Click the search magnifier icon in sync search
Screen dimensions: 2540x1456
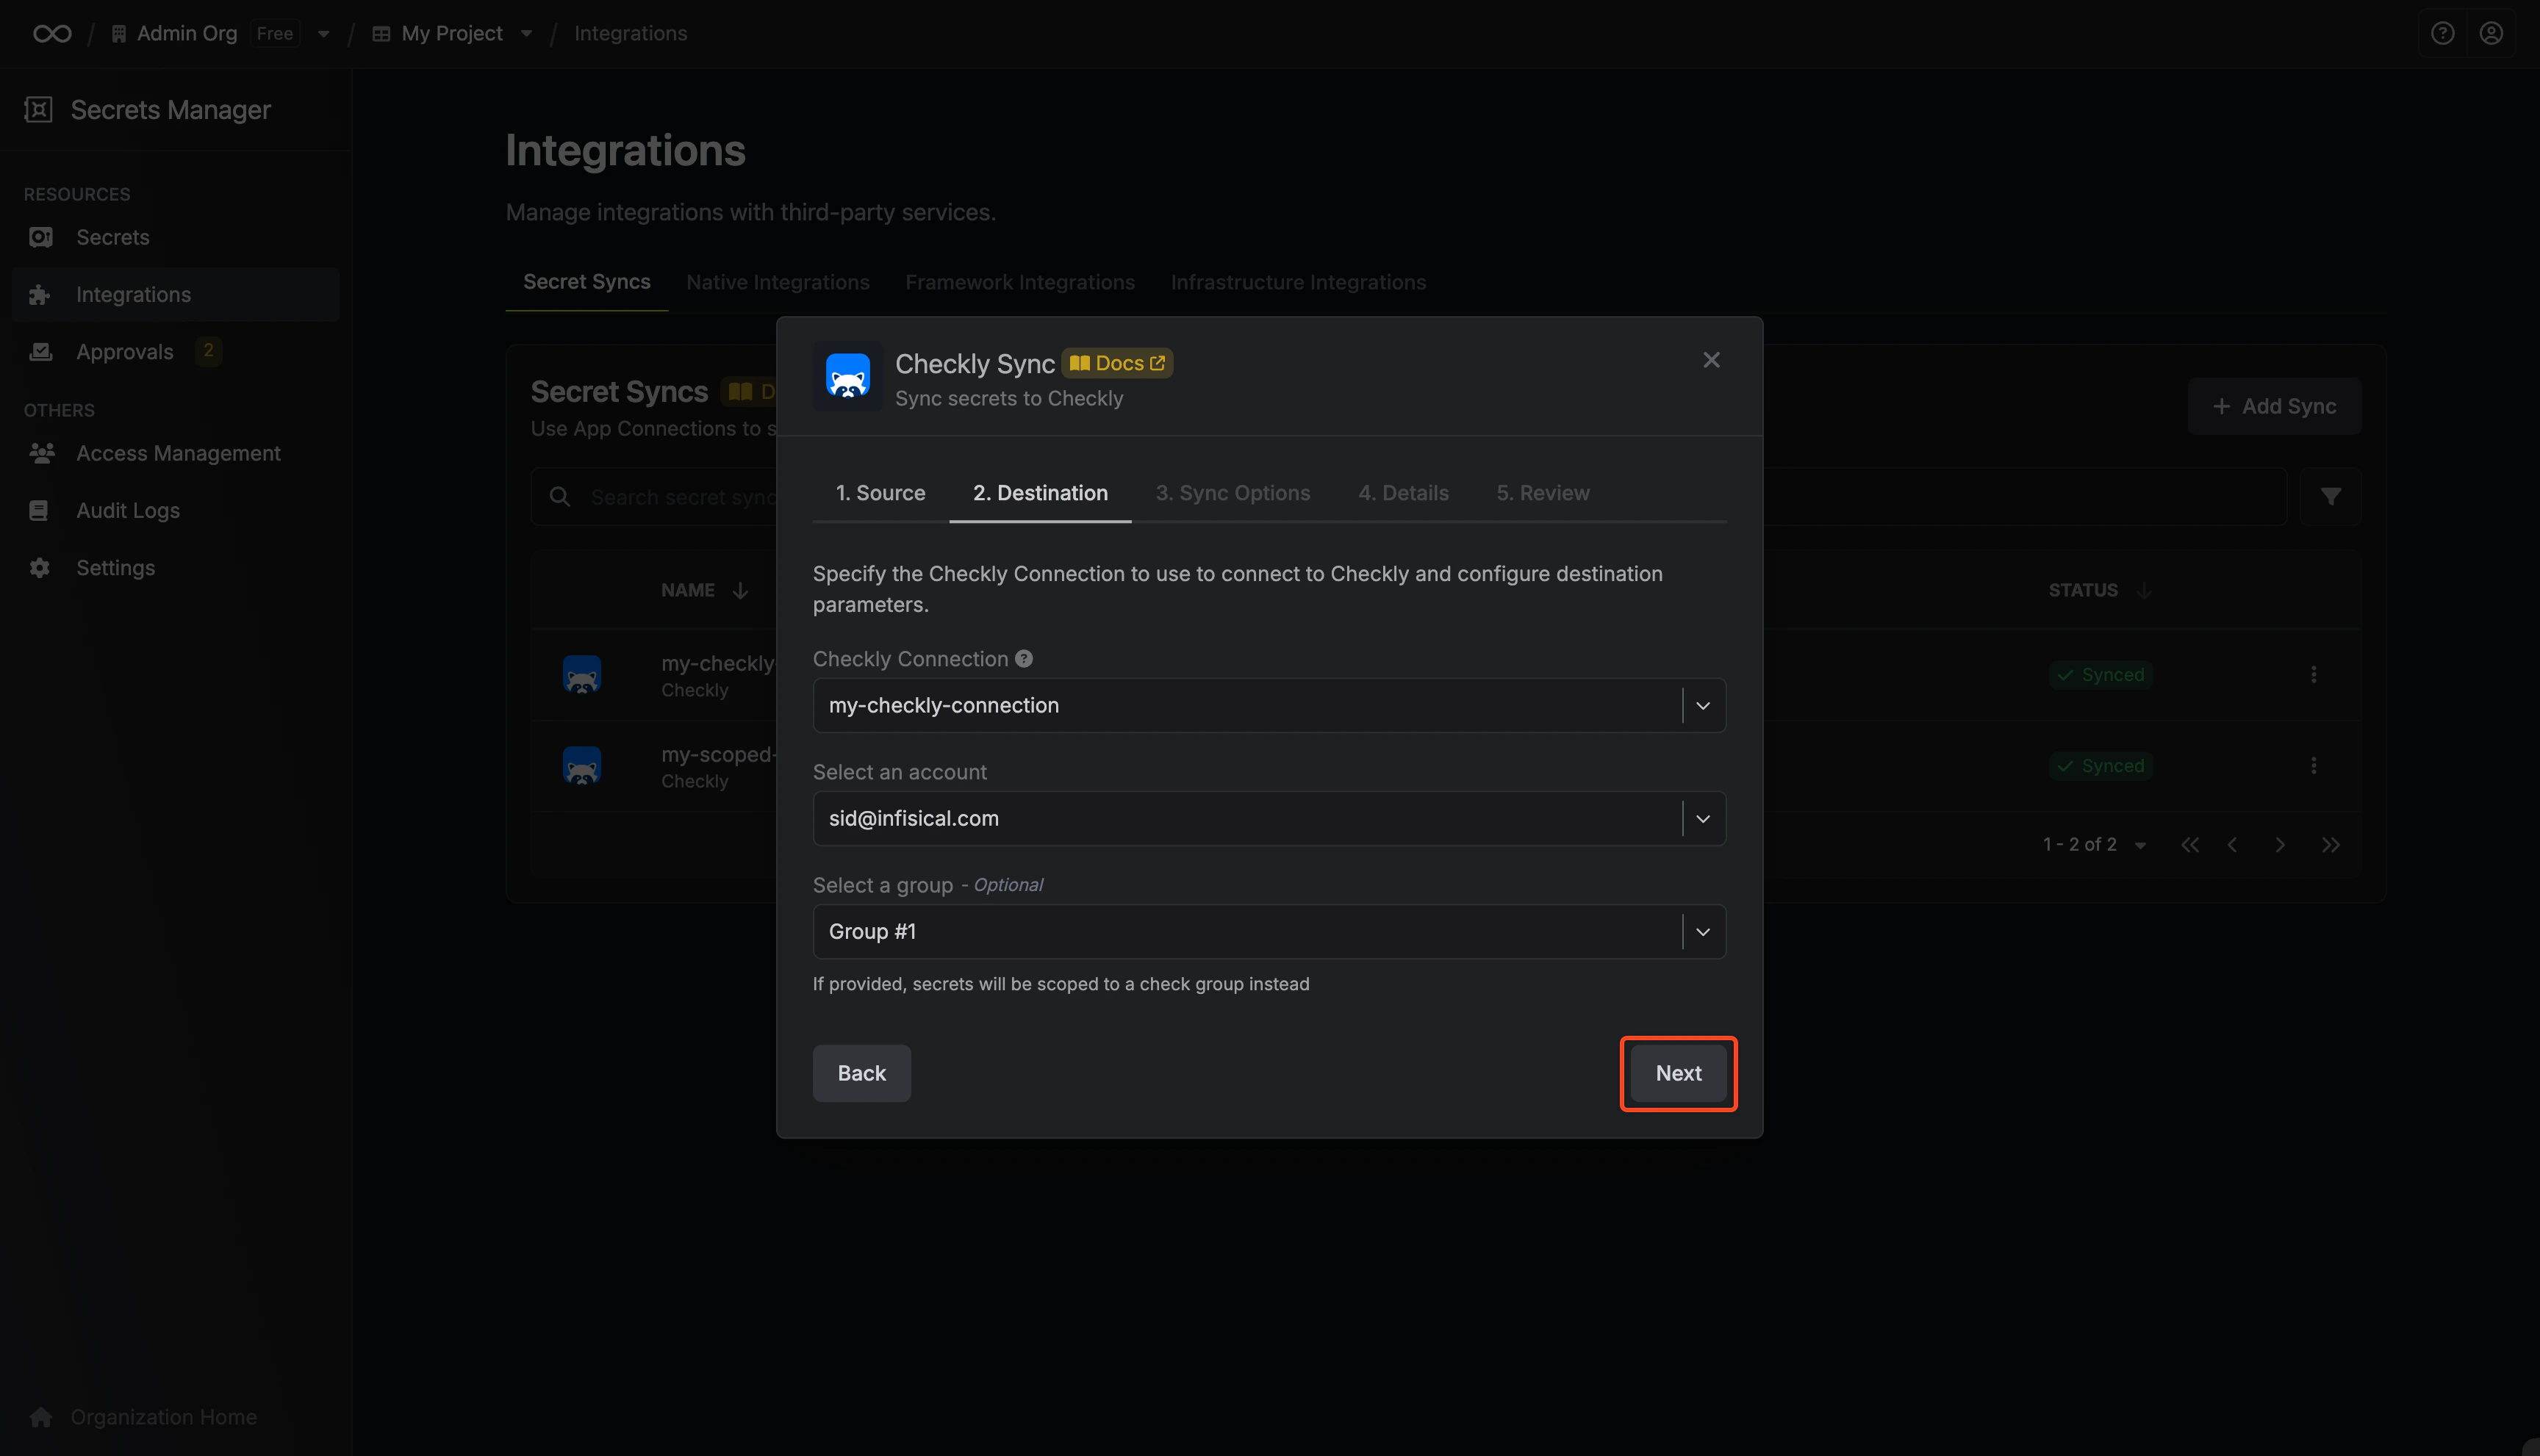[x=560, y=497]
